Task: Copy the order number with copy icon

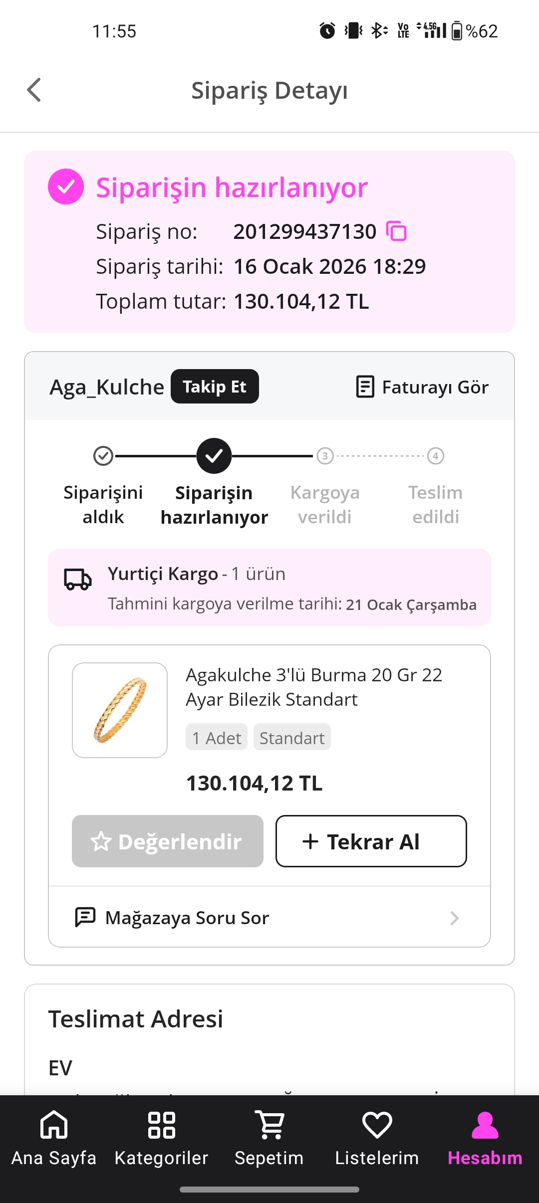Action: coord(397,231)
